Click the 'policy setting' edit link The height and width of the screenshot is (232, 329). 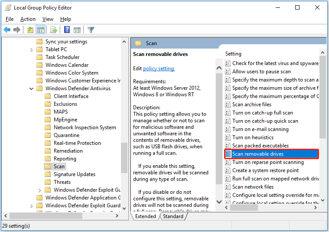[x=159, y=69]
